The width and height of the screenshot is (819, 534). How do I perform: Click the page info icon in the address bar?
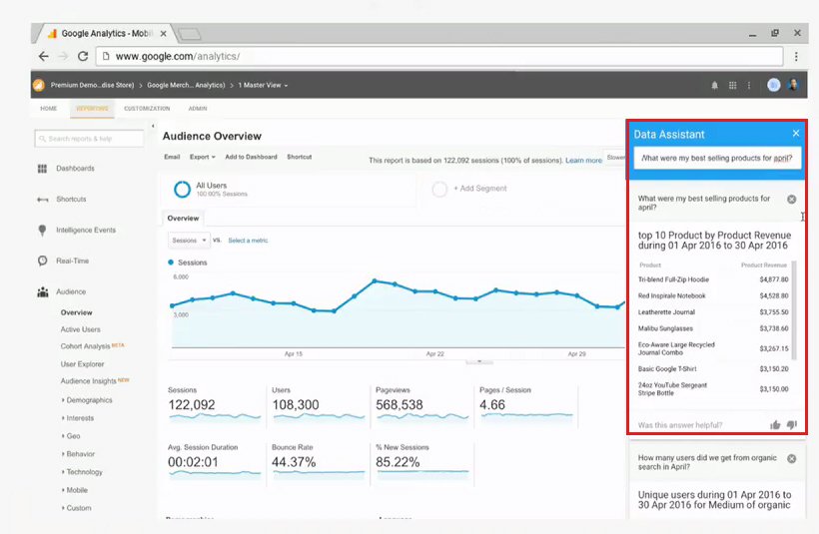pos(106,56)
